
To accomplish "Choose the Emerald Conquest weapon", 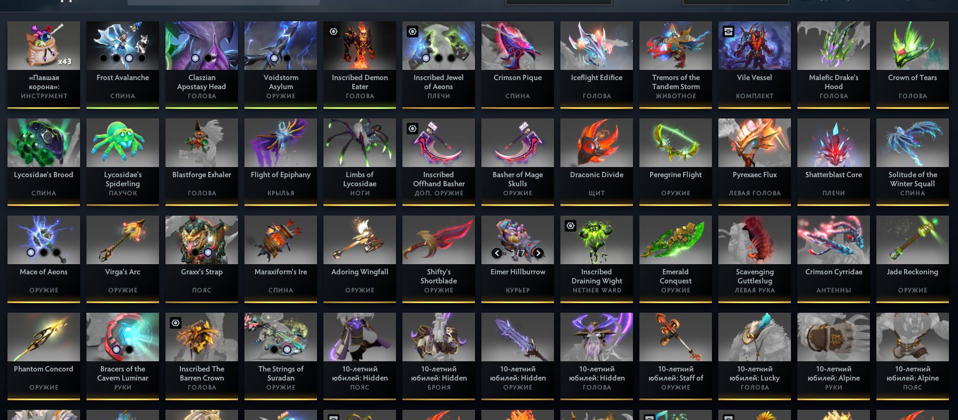I will (x=676, y=259).
